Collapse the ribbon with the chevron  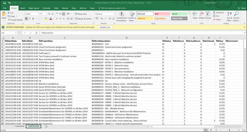(245, 23)
